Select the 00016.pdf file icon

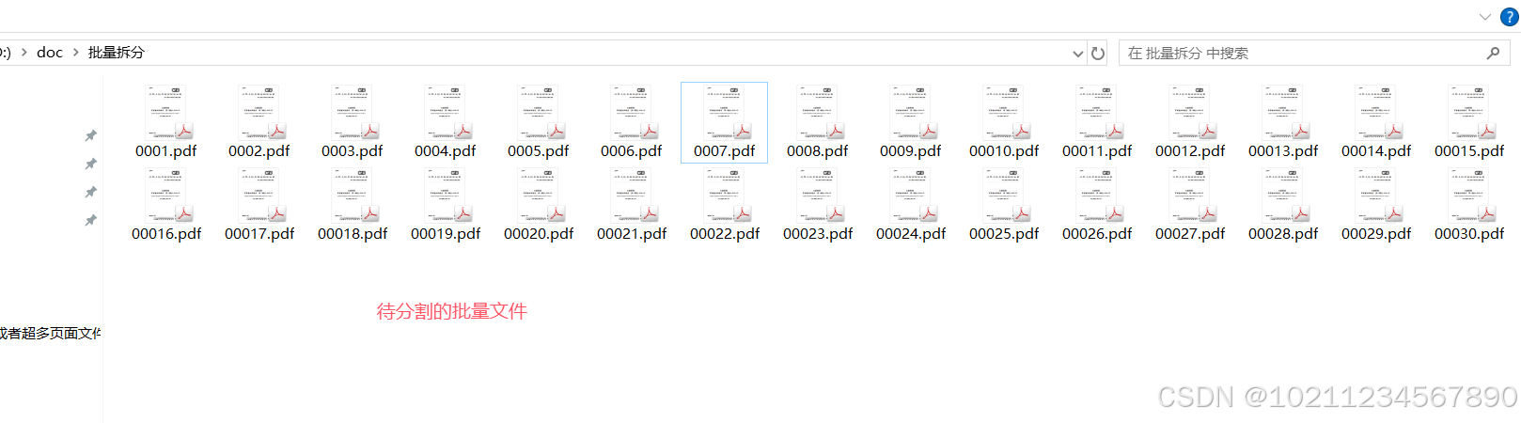(x=166, y=196)
